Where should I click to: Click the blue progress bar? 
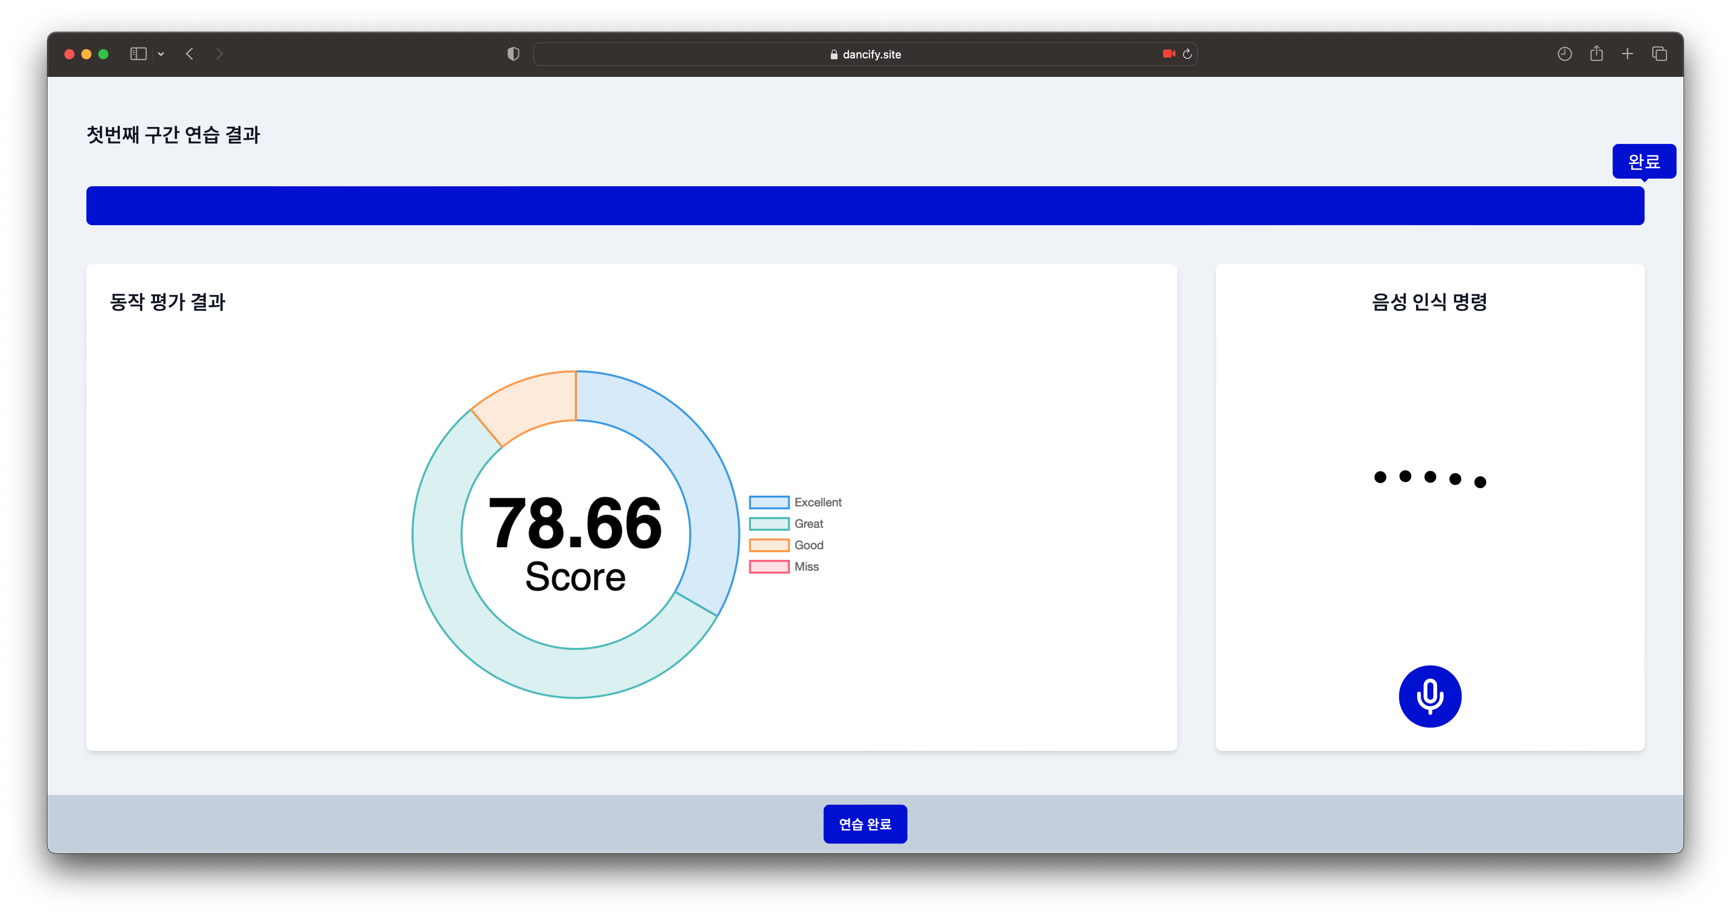(x=865, y=205)
